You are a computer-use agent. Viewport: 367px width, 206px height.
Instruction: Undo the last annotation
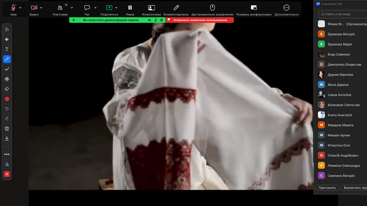pyautogui.click(x=7, y=109)
